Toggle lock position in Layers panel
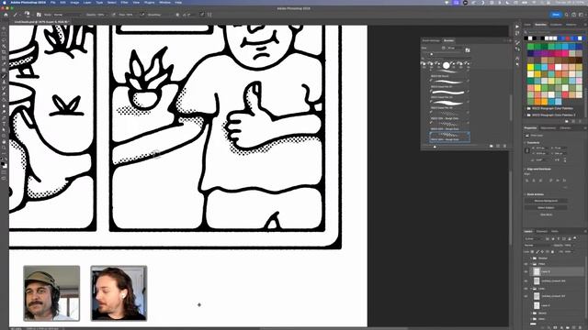 (x=542, y=251)
